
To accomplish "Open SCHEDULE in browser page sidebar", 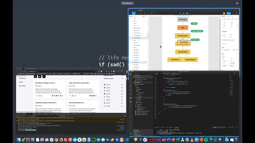I will 22,78.
